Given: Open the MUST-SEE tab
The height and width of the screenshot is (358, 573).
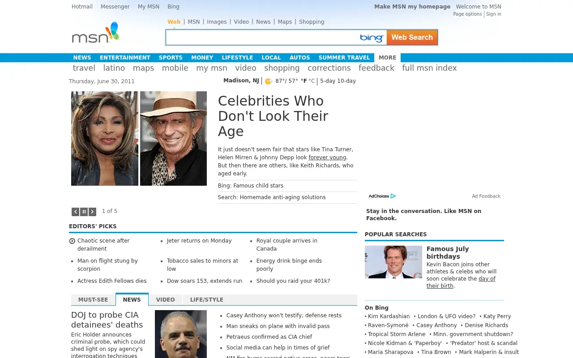Looking at the screenshot, I should pos(93,300).
